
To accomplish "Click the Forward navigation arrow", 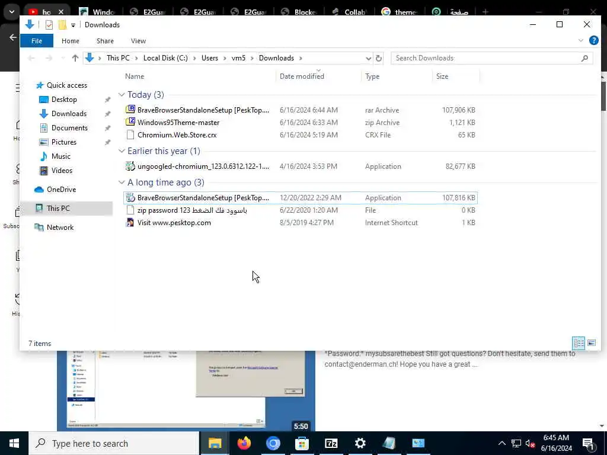I will click(49, 58).
